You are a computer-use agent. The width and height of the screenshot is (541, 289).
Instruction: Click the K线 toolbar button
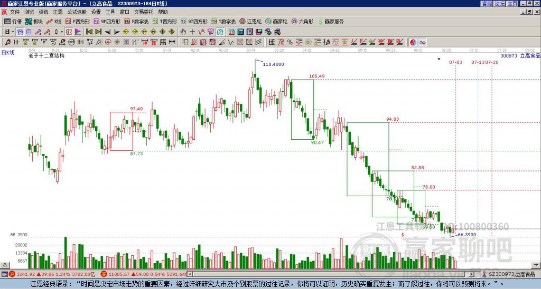click(x=54, y=21)
